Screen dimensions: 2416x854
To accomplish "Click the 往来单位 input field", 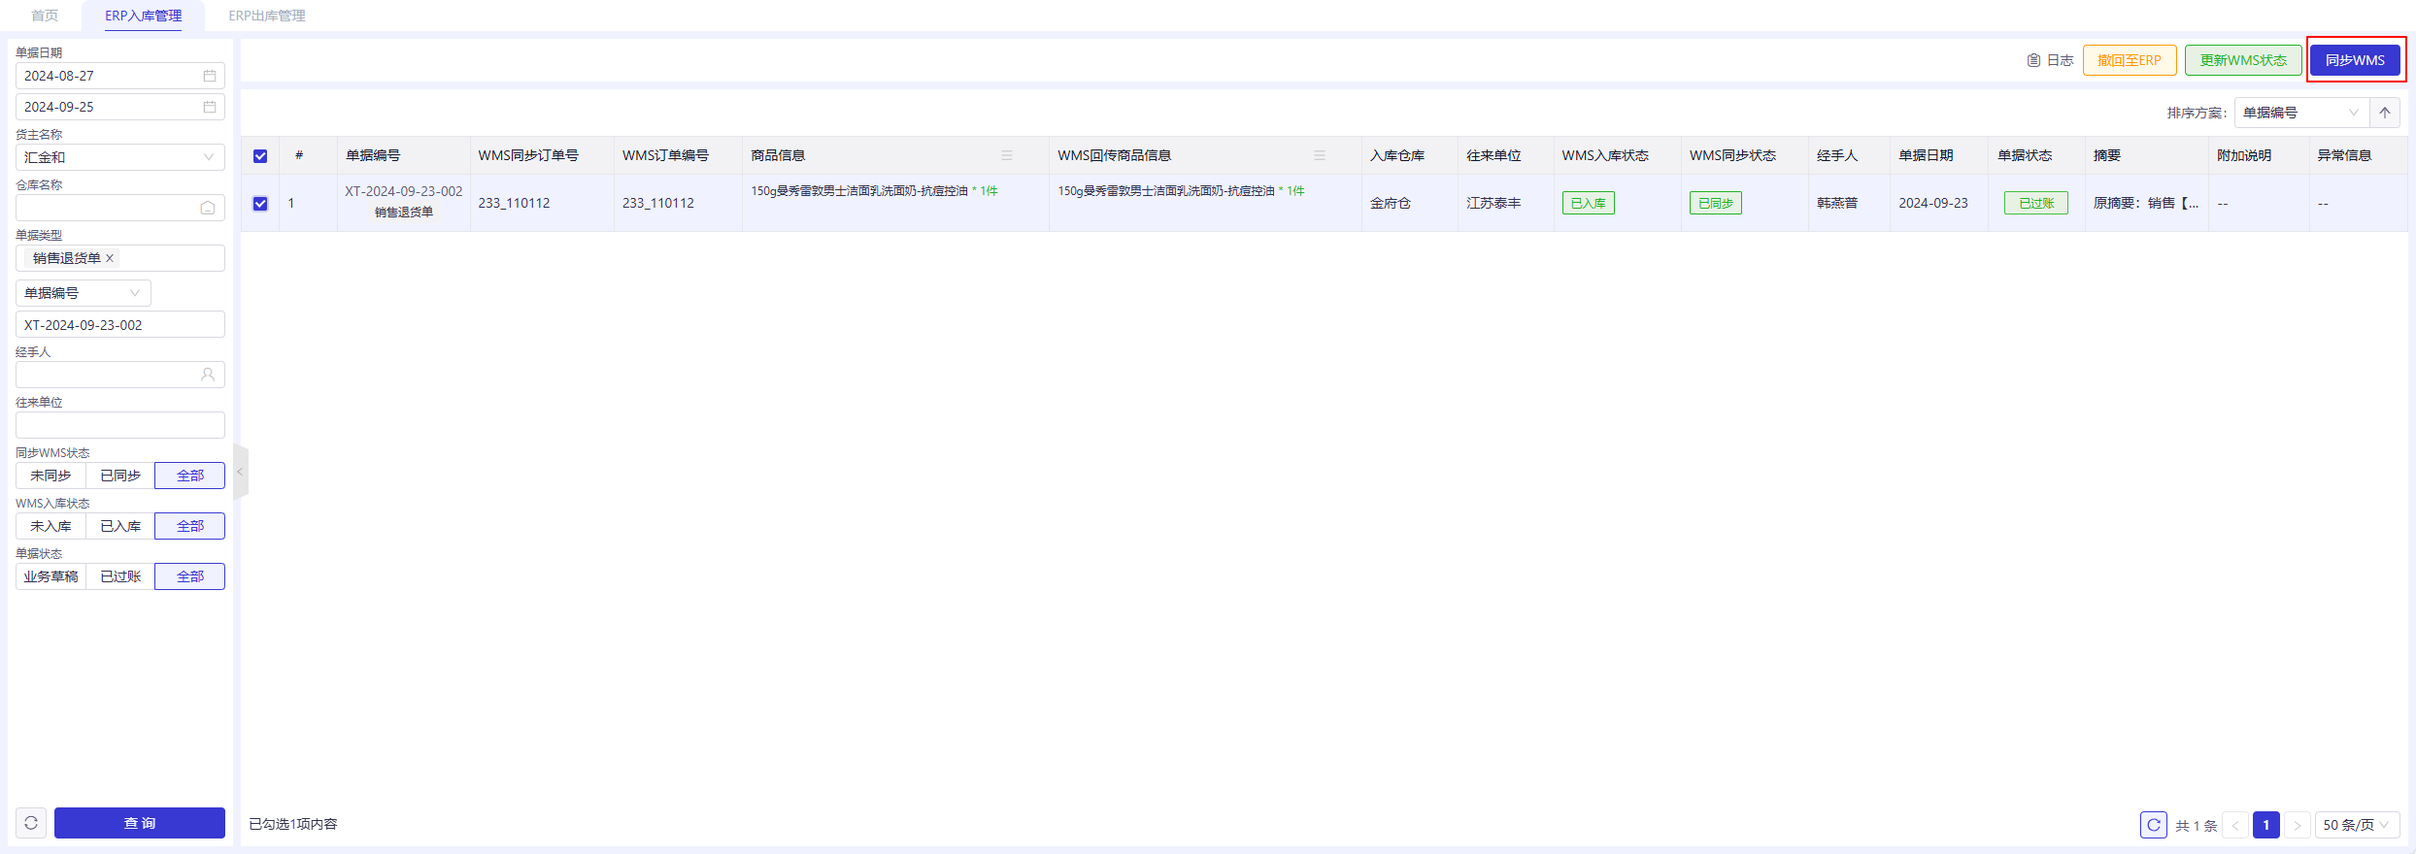I will pos(120,425).
